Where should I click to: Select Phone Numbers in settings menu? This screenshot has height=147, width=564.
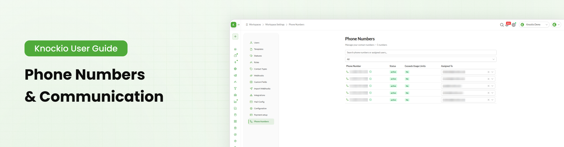261,122
